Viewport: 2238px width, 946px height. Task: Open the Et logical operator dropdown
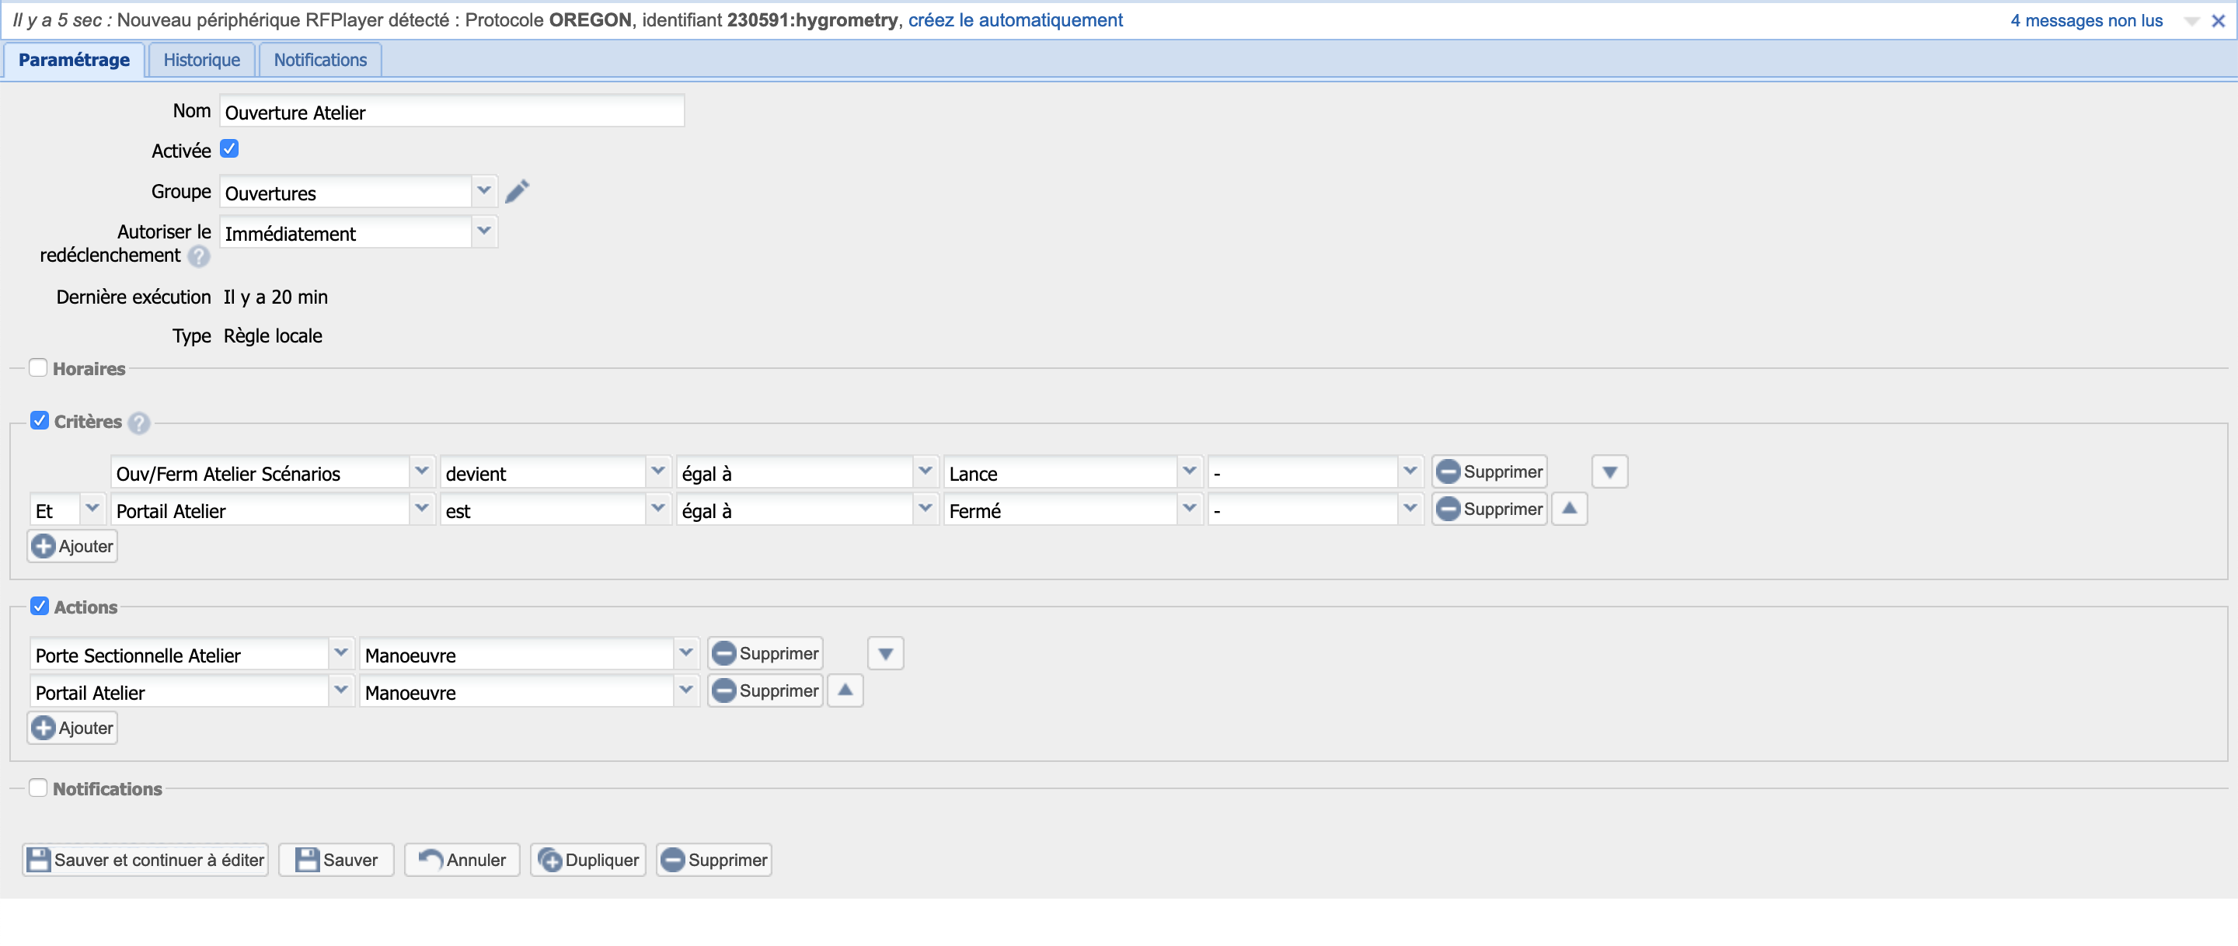[92, 509]
